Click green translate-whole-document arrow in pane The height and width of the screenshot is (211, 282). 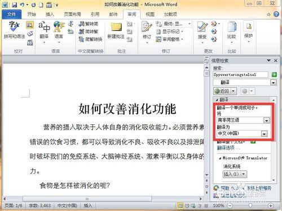point(253,142)
